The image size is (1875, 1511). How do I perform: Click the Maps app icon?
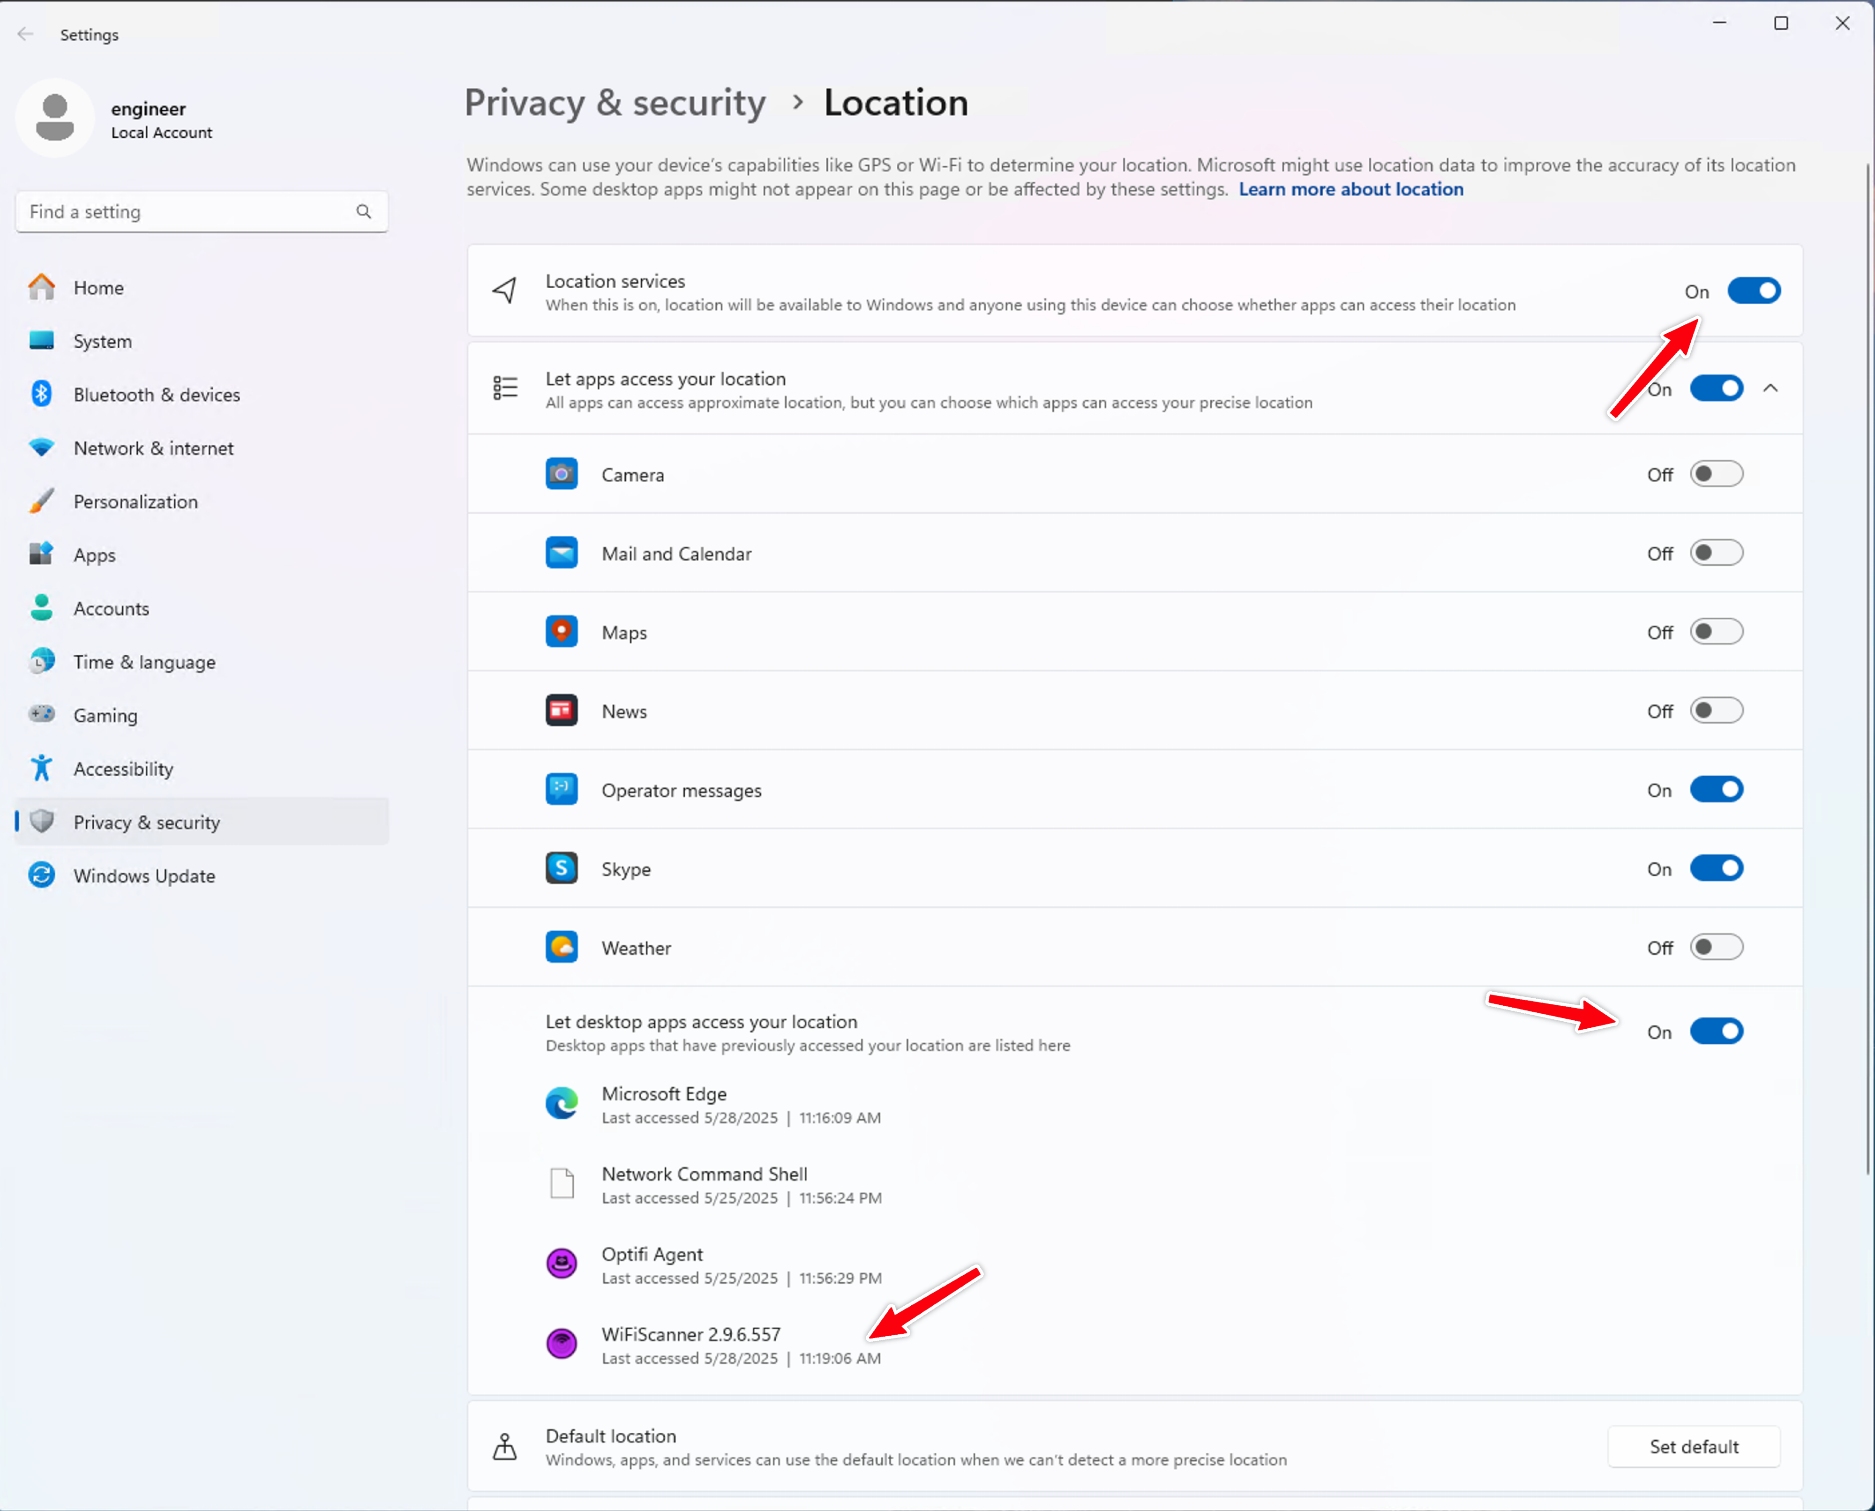pyautogui.click(x=562, y=631)
